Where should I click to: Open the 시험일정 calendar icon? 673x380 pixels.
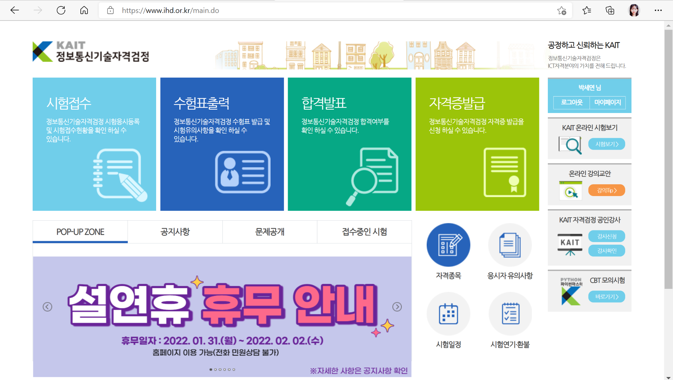448,313
